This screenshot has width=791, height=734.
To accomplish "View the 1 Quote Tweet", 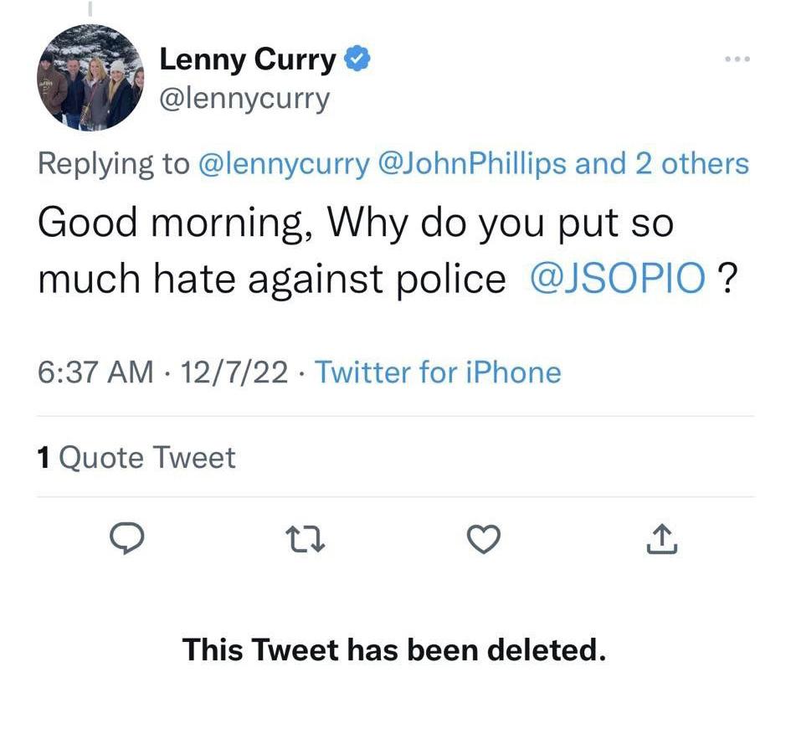I will pyautogui.click(x=136, y=457).
